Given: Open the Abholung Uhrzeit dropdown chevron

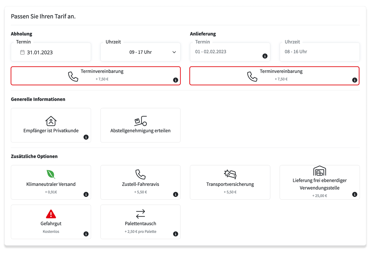Looking at the screenshot, I should tap(174, 52).
